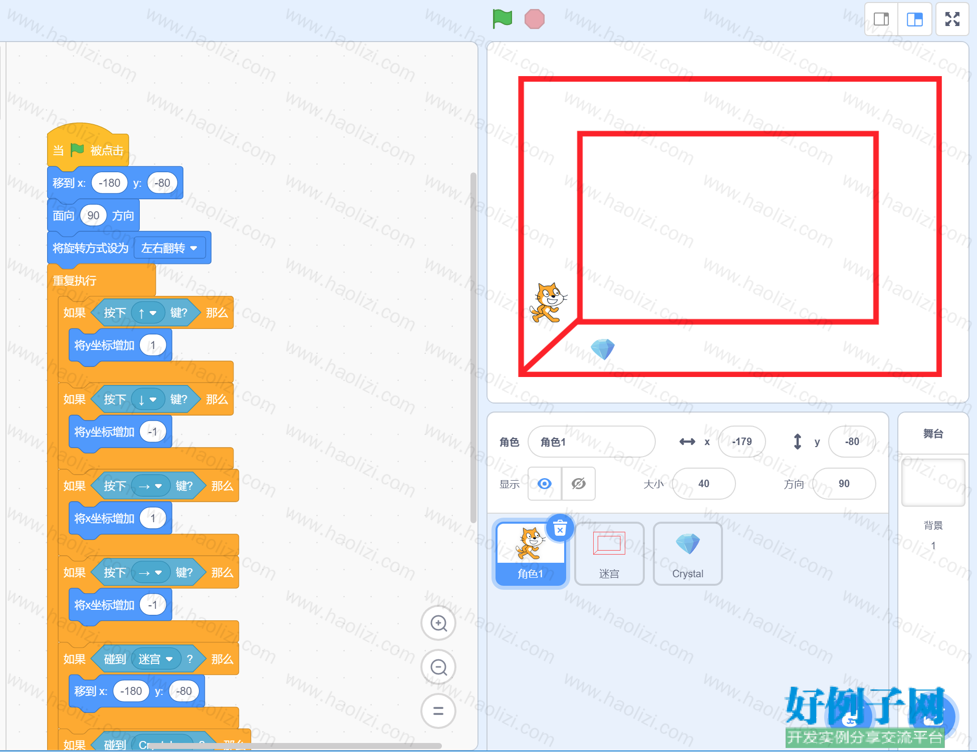The image size is (977, 753).
Task: Switch to large stage layout
Action: coord(915,19)
